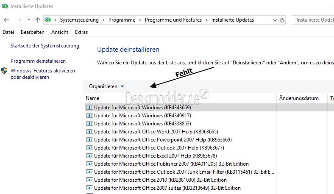Open the Bearbeiten menu

(x=33, y=32)
